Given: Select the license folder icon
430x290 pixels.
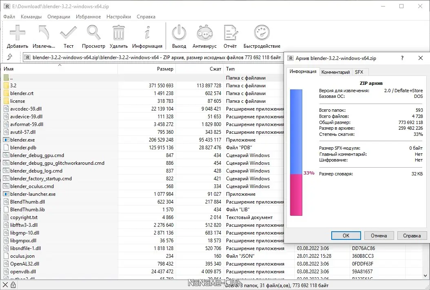Looking at the screenshot, I should (6, 101).
